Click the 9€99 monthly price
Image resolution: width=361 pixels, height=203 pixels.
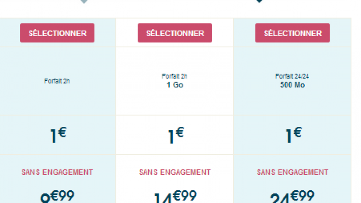57,197
